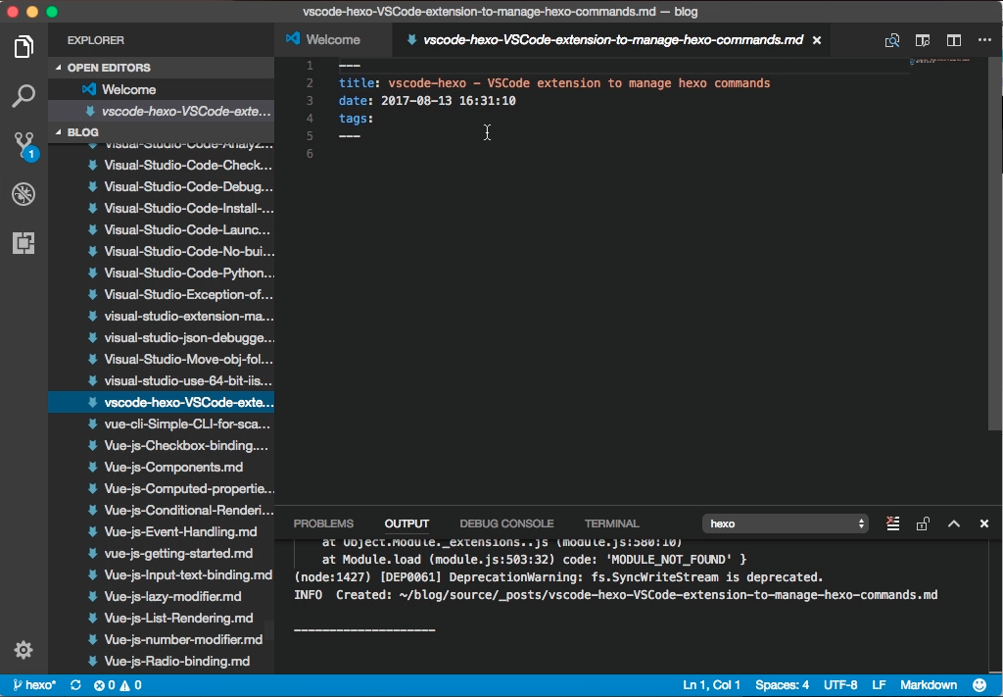Toggle Output scroll lock

click(x=923, y=523)
